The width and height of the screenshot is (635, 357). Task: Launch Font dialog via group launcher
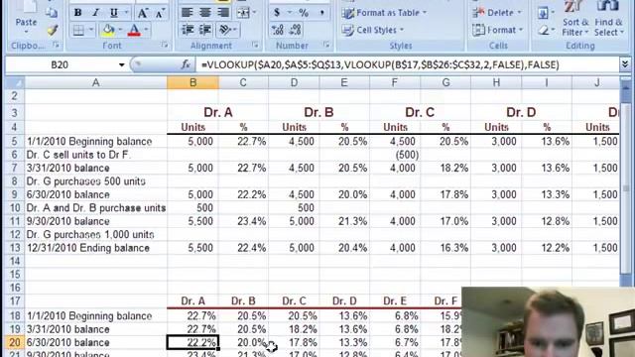coord(165,46)
